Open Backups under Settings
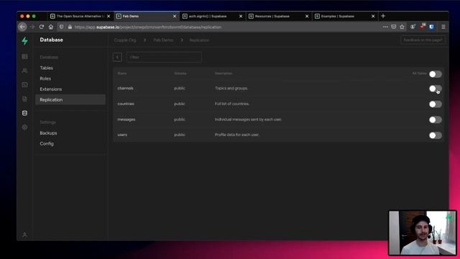This screenshot has width=460, height=259. [x=48, y=133]
